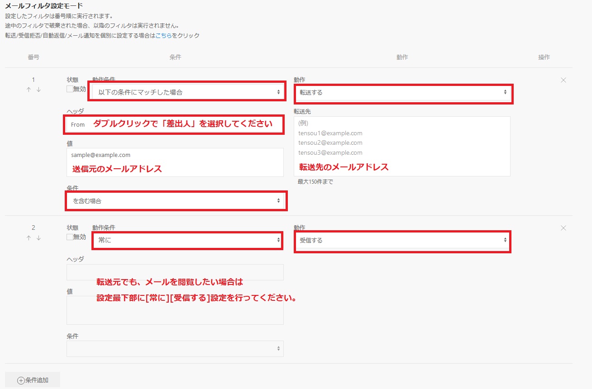Open the empty 条件 dropdown in filter 2
This screenshot has width=592, height=389.
175,349
